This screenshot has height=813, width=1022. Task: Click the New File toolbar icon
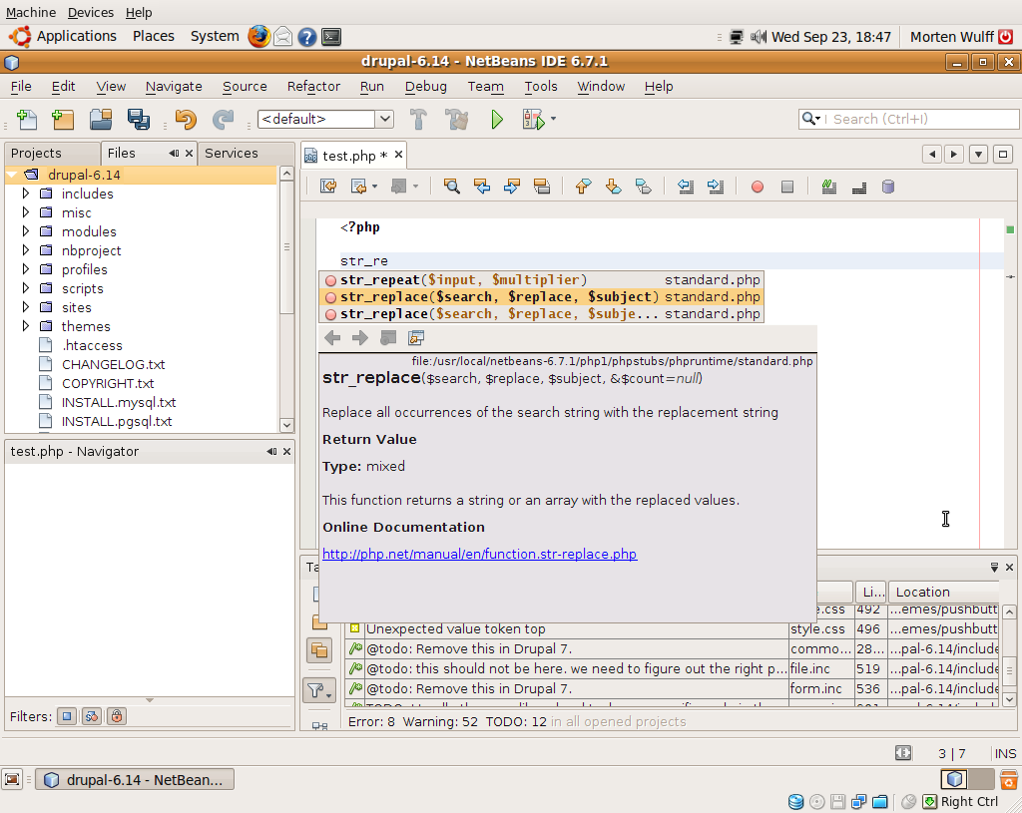[x=27, y=120]
